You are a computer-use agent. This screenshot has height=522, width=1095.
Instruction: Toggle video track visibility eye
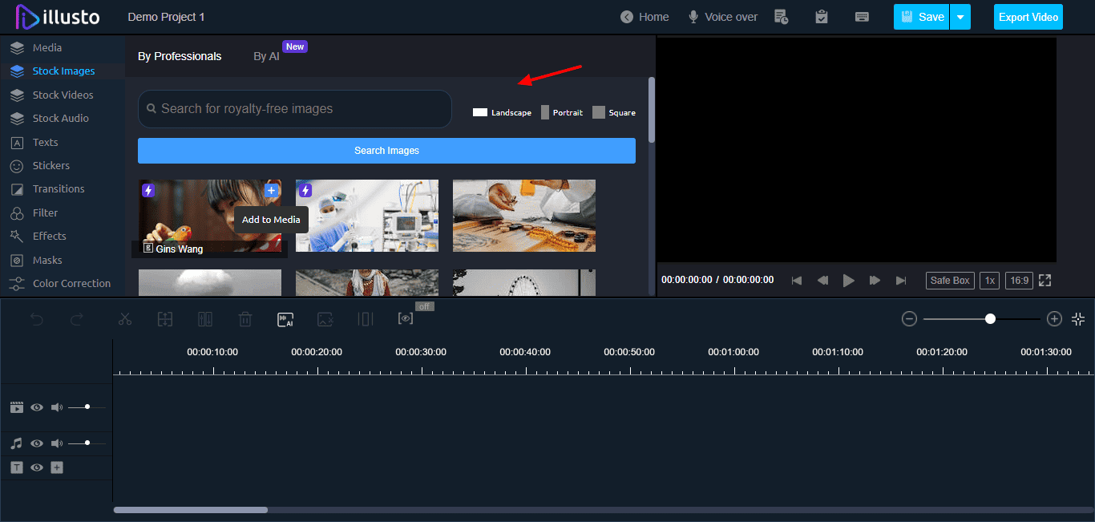coord(37,407)
